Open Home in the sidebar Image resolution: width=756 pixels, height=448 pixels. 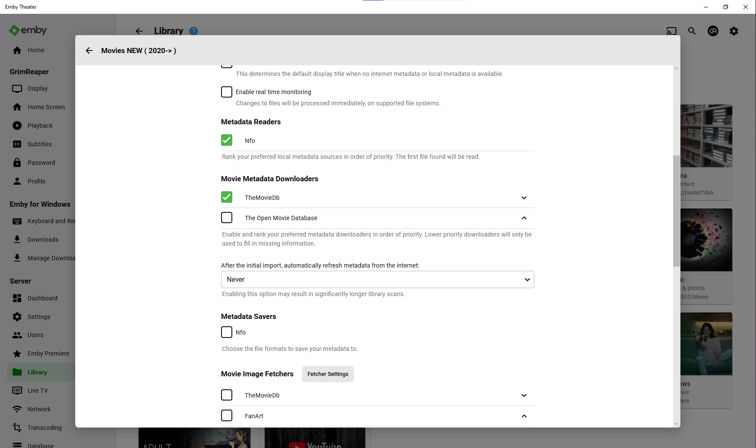(x=36, y=50)
